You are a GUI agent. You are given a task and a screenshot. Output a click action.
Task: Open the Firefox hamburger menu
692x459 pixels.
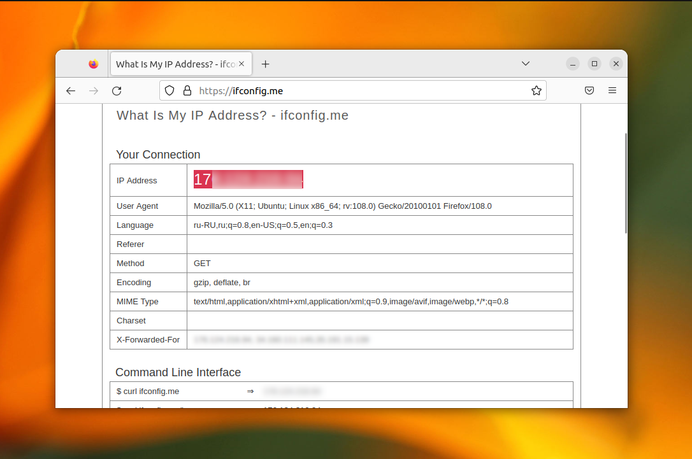click(612, 90)
